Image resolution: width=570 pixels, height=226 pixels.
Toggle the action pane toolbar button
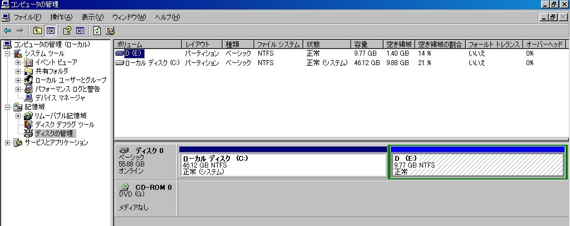[x=80, y=31]
